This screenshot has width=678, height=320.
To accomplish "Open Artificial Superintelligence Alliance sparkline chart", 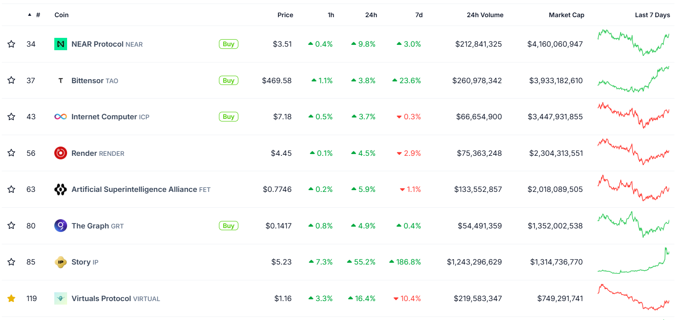I will coord(633,188).
